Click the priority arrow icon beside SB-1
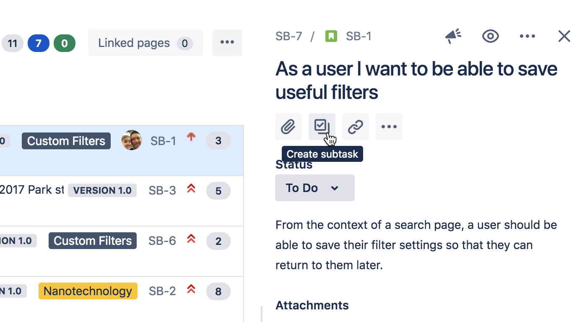Viewport: 587px width, 322px height. (191, 136)
